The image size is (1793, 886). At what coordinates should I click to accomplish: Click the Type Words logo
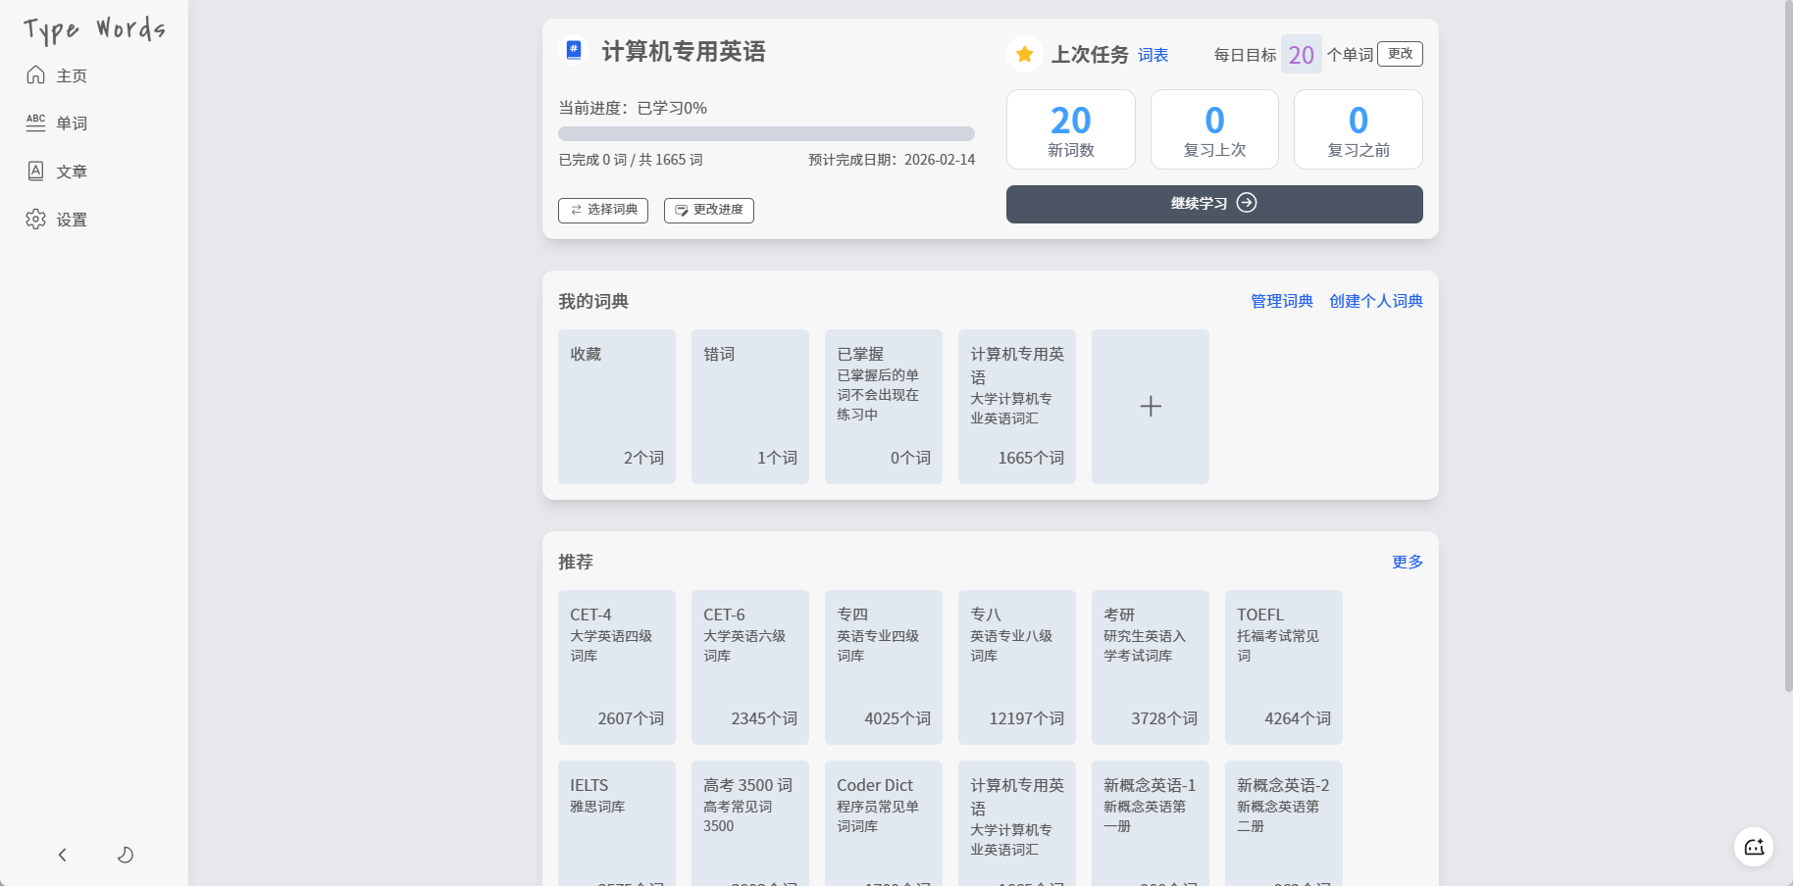pyautogui.click(x=93, y=29)
